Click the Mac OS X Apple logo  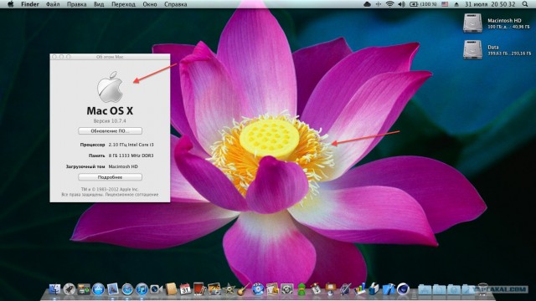click(x=110, y=87)
